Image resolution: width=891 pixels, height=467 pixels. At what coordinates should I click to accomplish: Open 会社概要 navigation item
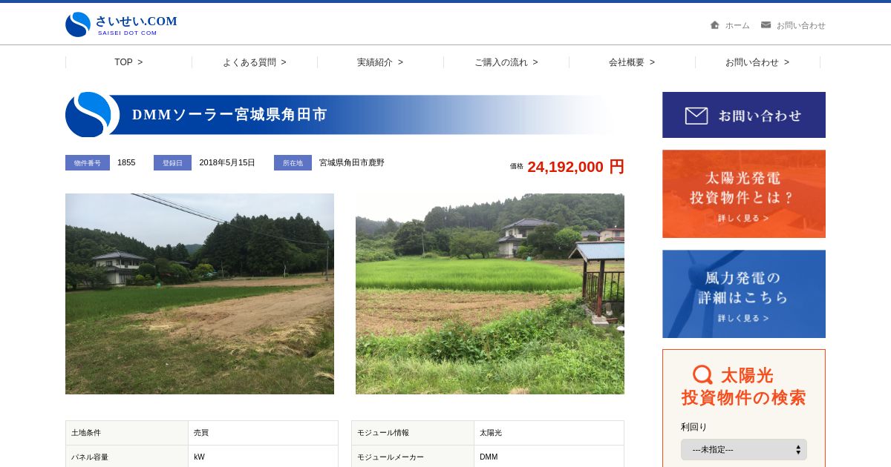(x=632, y=62)
